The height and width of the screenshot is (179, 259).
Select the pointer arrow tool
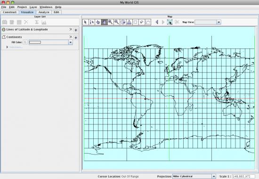pyautogui.click(x=86, y=22)
